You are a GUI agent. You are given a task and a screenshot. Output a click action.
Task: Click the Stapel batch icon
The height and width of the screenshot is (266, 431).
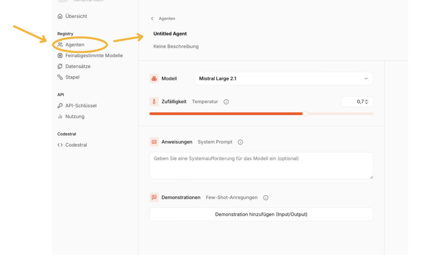click(60, 77)
